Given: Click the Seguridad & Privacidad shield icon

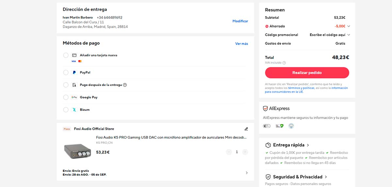Looking at the screenshot, I should pyautogui.click(x=268, y=177).
